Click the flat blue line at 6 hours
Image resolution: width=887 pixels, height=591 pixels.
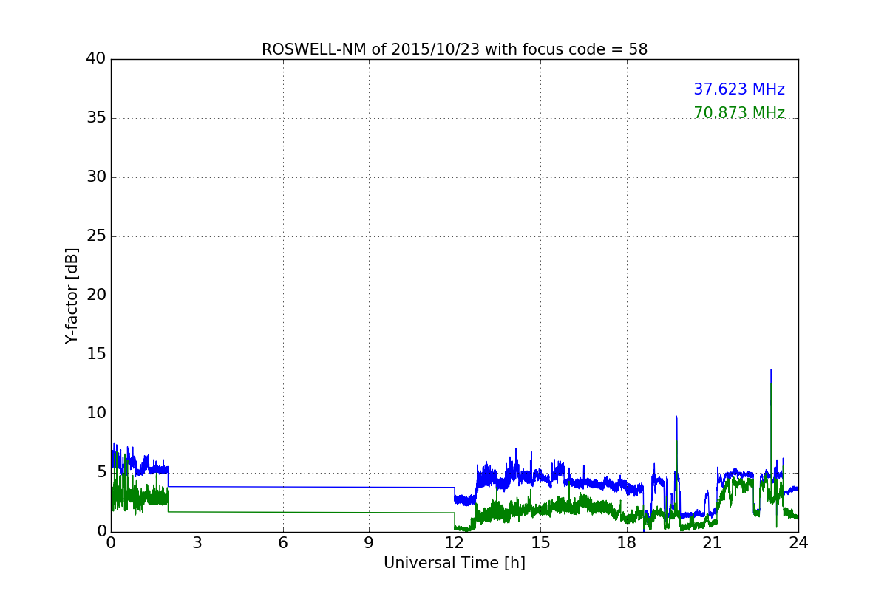click(x=282, y=487)
